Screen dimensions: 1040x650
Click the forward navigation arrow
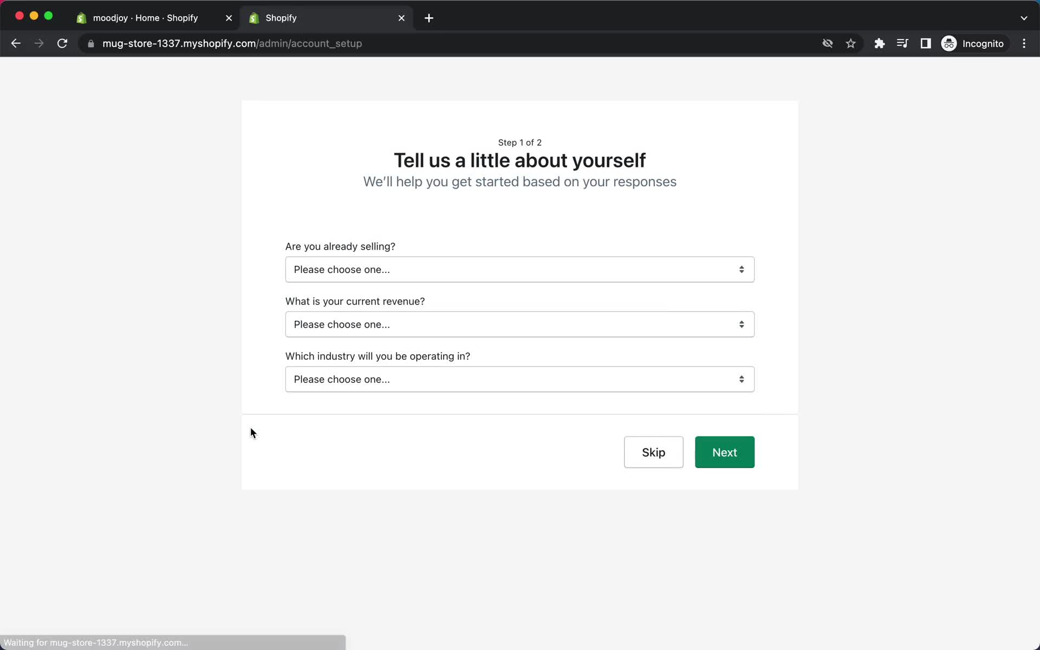(39, 43)
